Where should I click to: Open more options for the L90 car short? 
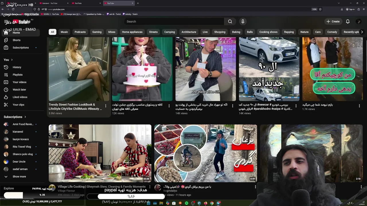point(296,106)
